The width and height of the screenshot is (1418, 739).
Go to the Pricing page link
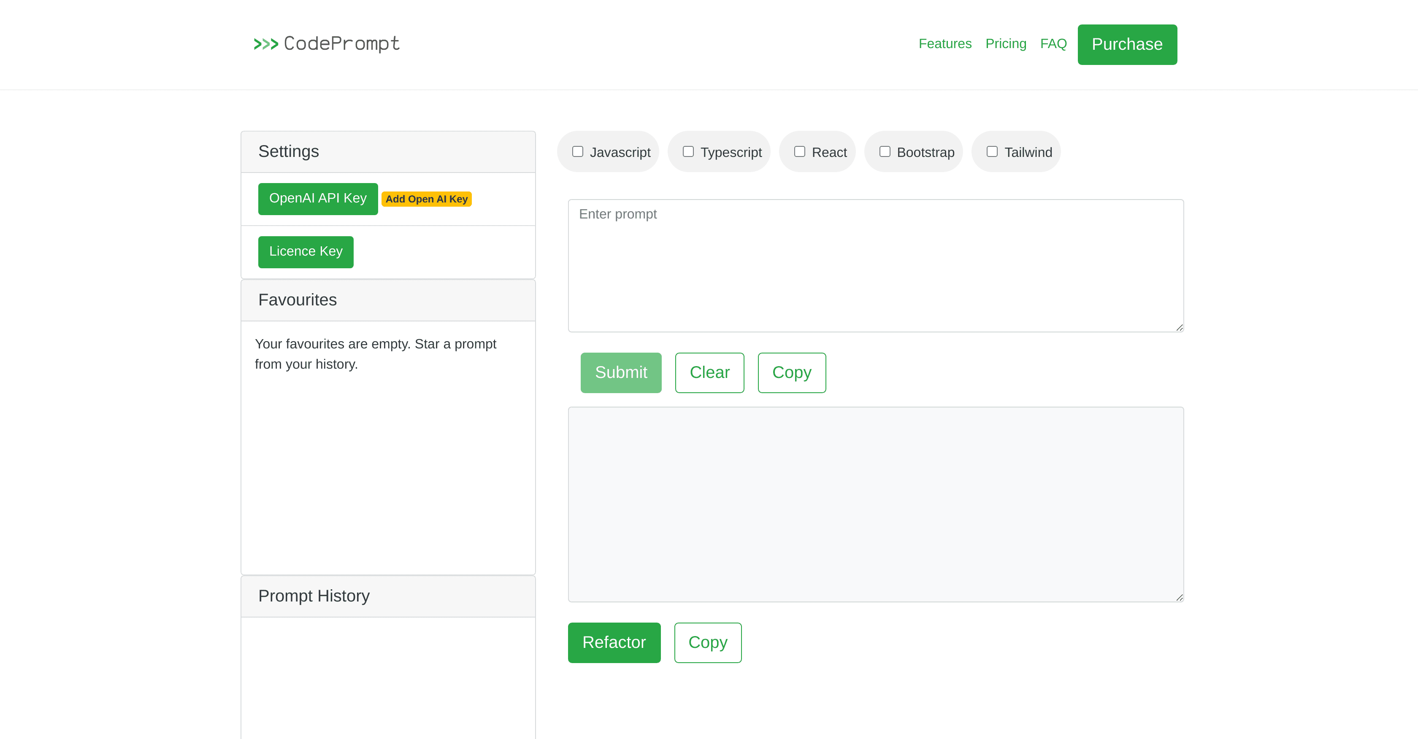pyautogui.click(x=1005, y=43)
